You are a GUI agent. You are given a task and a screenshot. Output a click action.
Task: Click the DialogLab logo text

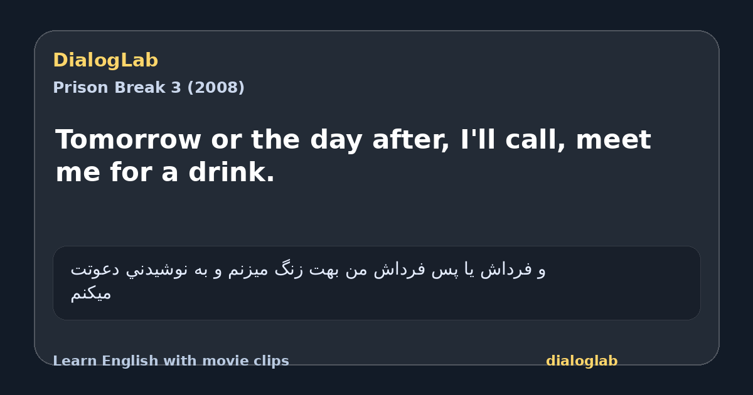[105, 60]
